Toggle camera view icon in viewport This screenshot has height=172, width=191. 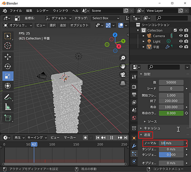pos(123,75)
